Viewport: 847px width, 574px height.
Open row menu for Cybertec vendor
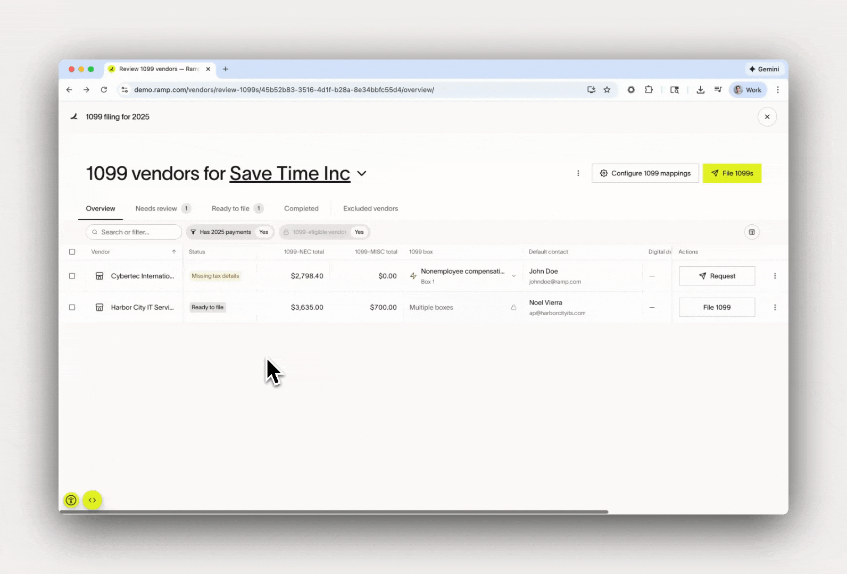775,276
